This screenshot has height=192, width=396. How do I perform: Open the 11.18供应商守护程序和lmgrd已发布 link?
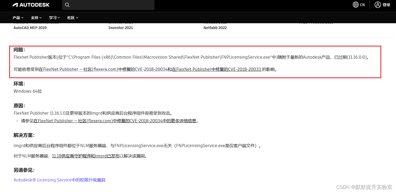(86, 156)
